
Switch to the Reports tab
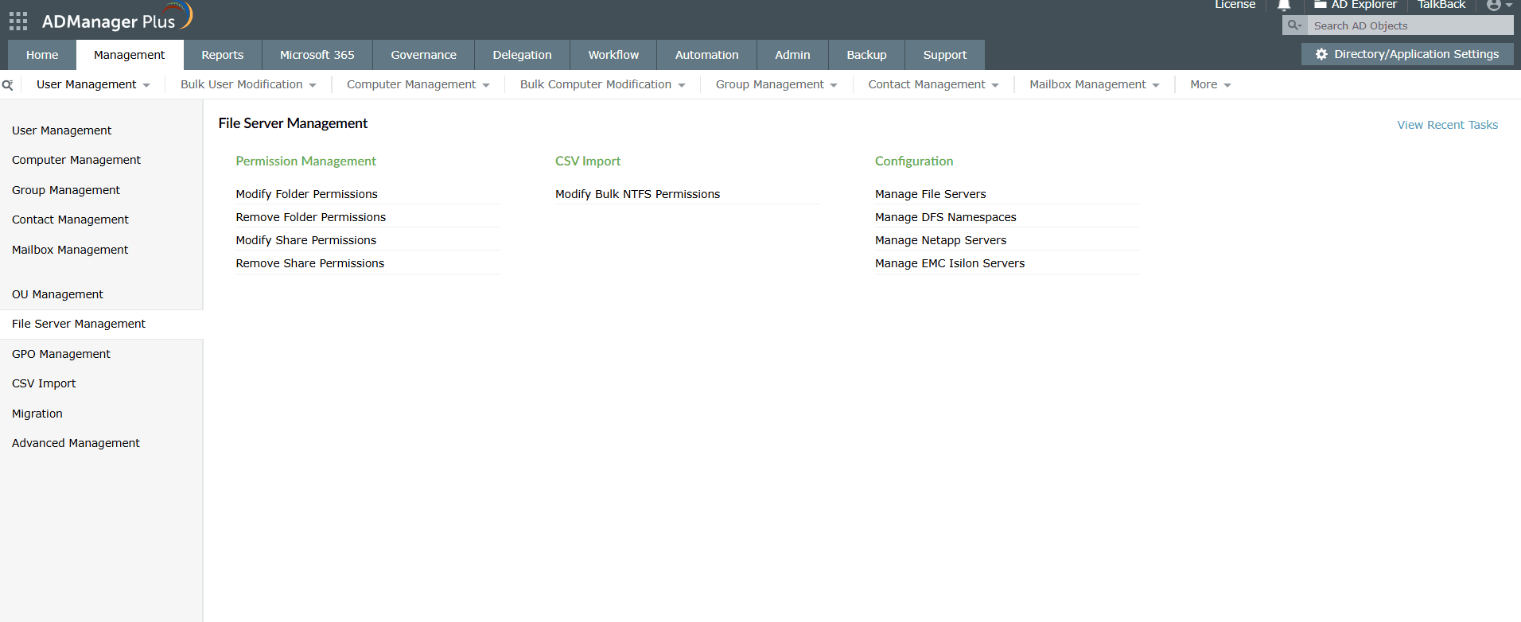pos(222,55)
